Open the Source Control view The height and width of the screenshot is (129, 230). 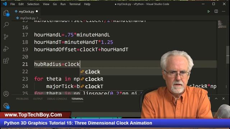pos(6,37)
